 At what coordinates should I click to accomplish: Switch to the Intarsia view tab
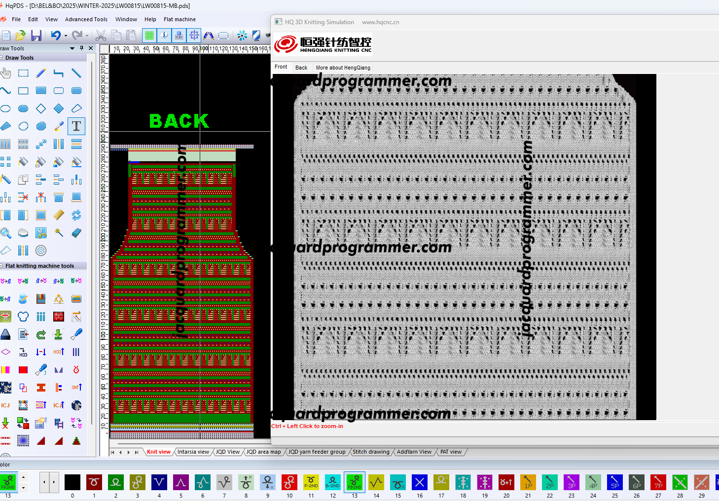193,452
